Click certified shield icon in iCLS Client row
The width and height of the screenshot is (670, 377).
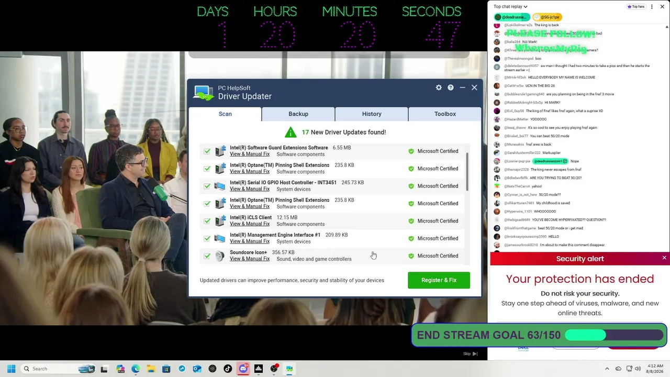pos(411,221)
